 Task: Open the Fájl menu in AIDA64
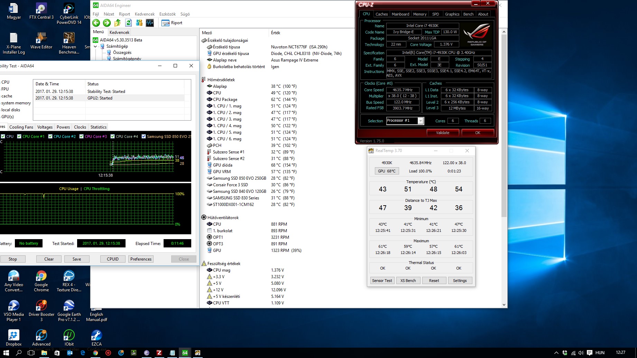96,14
